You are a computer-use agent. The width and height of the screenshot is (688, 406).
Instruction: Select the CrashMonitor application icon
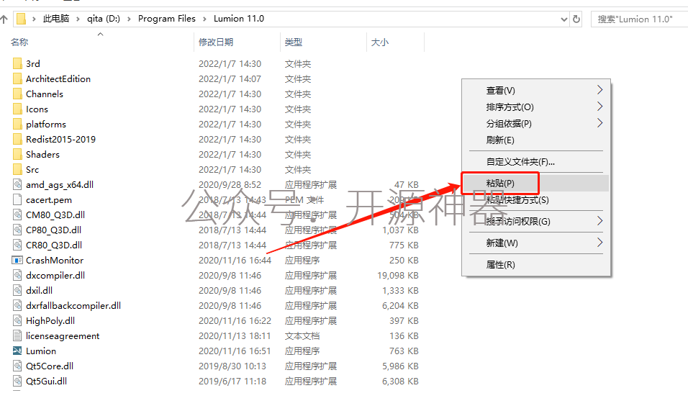point(17,261)
